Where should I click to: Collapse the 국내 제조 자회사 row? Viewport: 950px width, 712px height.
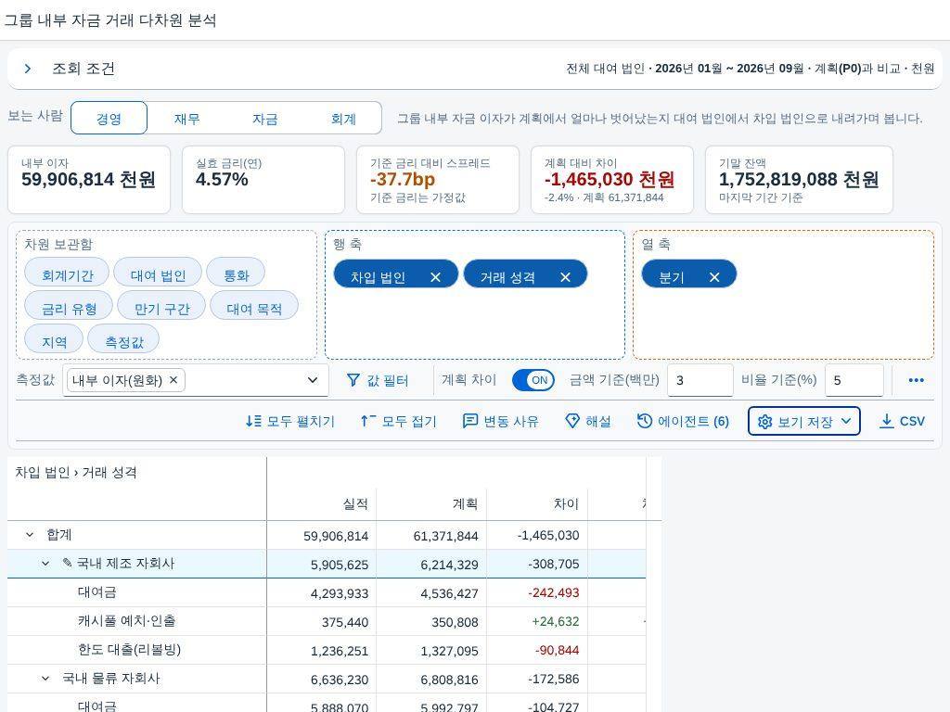point(45,564)
